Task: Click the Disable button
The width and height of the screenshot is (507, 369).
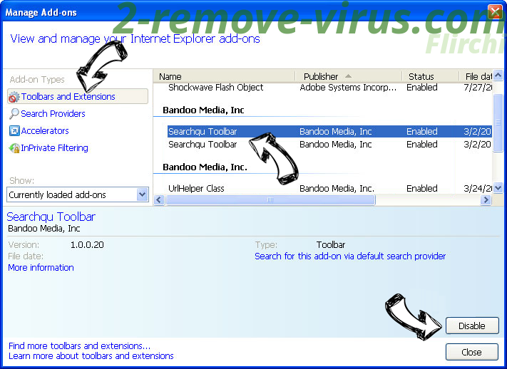Action: click(x=472, y=326)
